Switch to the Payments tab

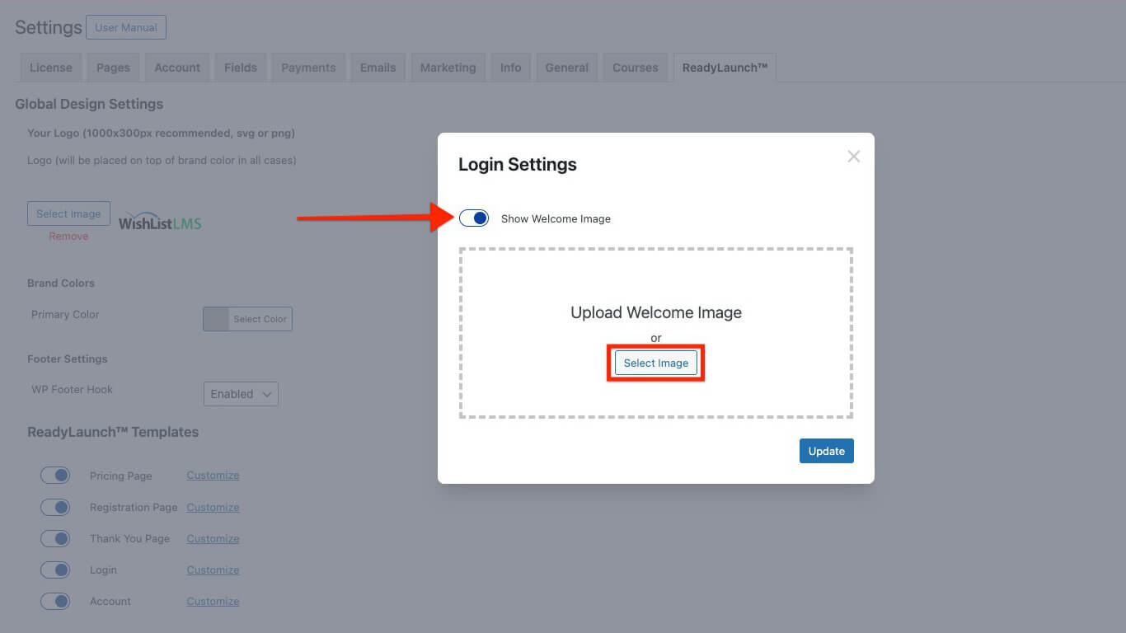[x=308, y=67]
